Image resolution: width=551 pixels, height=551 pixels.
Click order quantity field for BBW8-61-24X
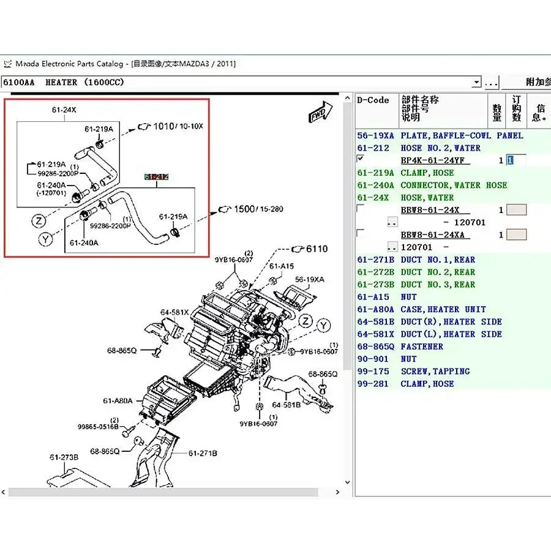[516, 210]
